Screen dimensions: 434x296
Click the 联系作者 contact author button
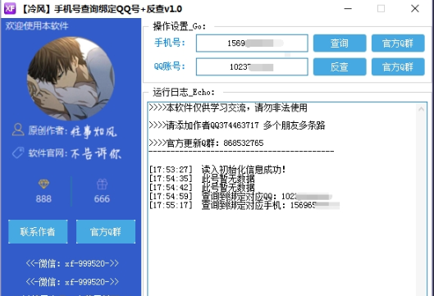pyautogui.click(x=38, y=231)
